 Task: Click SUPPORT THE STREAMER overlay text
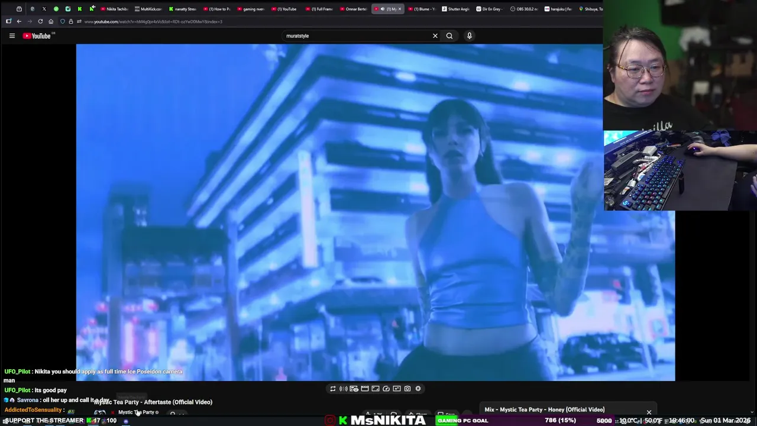[44, 421]
